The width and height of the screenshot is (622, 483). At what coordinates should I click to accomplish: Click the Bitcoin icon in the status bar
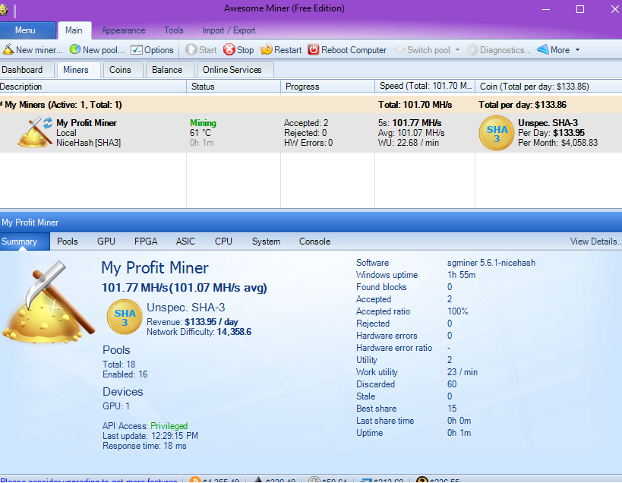[194, 480]
